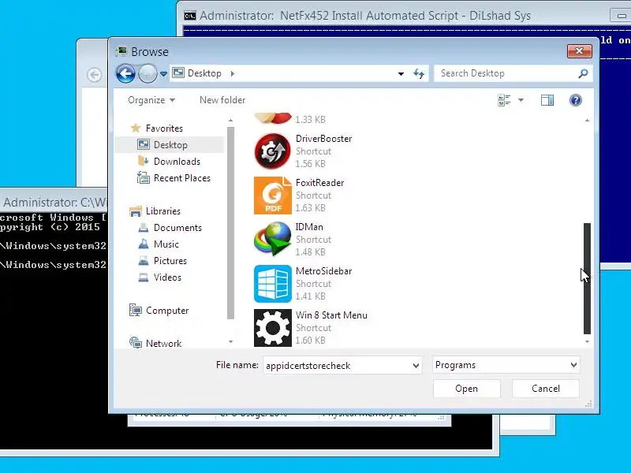Open the Videos library
The height and width of the screenshot is (473, 631).
167,277
